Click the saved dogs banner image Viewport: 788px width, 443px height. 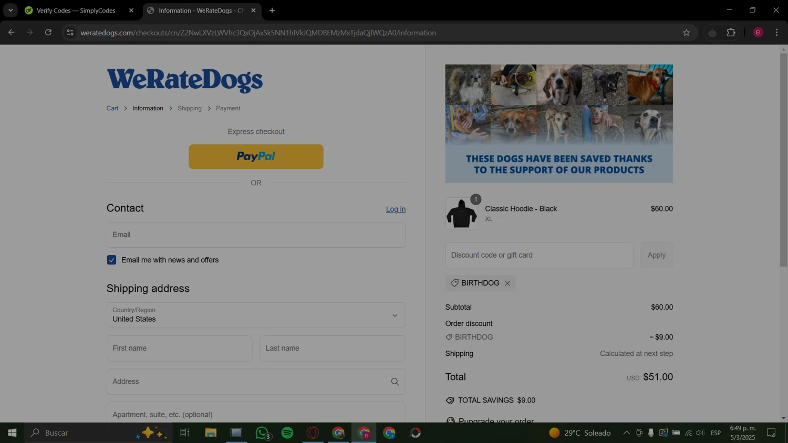coord(559,123)
